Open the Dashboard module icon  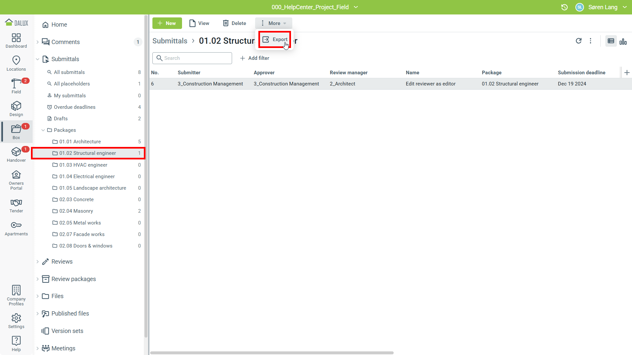coord(16,40)
